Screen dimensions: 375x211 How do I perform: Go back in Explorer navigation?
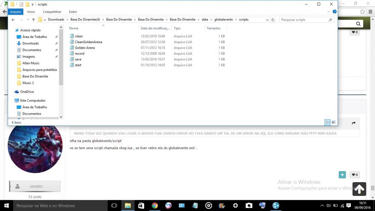[x=13, y=20]
